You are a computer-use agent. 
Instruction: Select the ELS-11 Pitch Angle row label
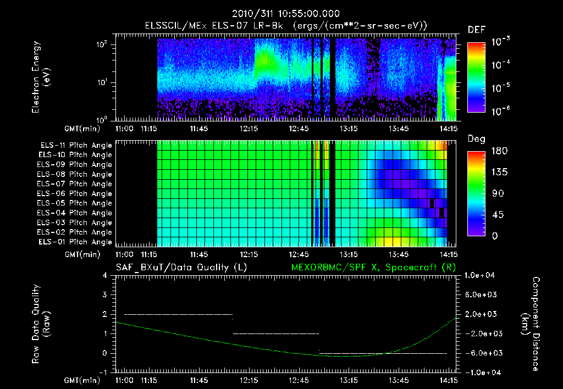pos(76,146)
